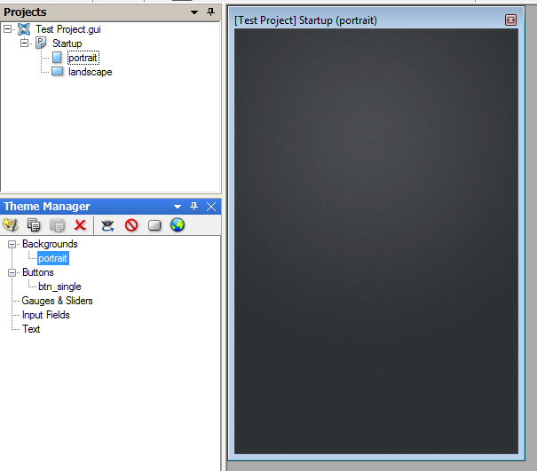
Task: Collapse the Backgrounds theme group
Action: click(x=12, y=245)
